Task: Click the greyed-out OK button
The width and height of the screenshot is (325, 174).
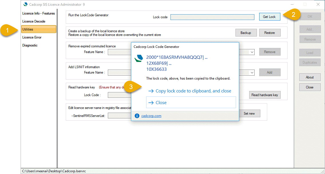Action: pyautogui.click(x=310, y=17)
